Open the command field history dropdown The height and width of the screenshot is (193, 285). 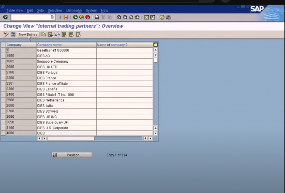(x=52, y=17)
